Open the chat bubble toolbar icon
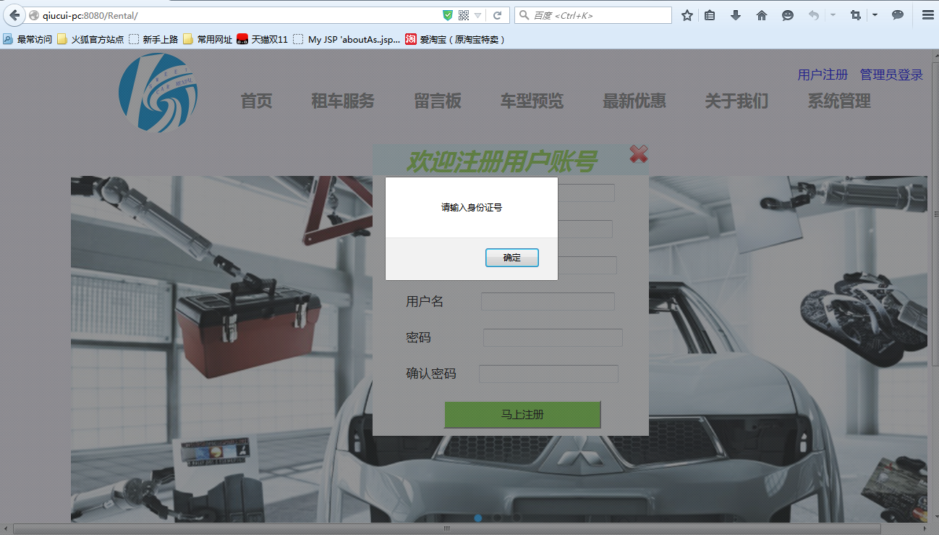Screen dimensions: 939x535 click(898, 15)
